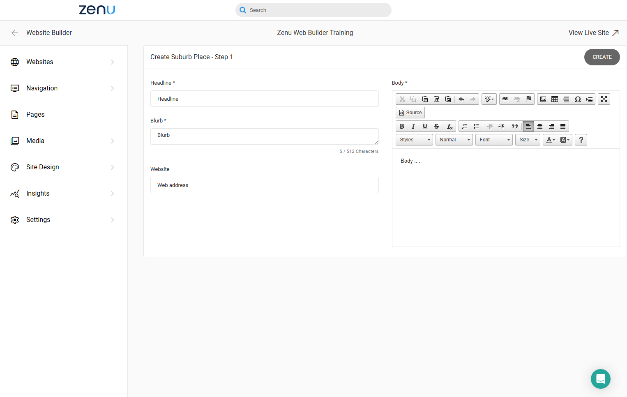
Task: Insert a table into Body
Action: (x=555, y=99)
